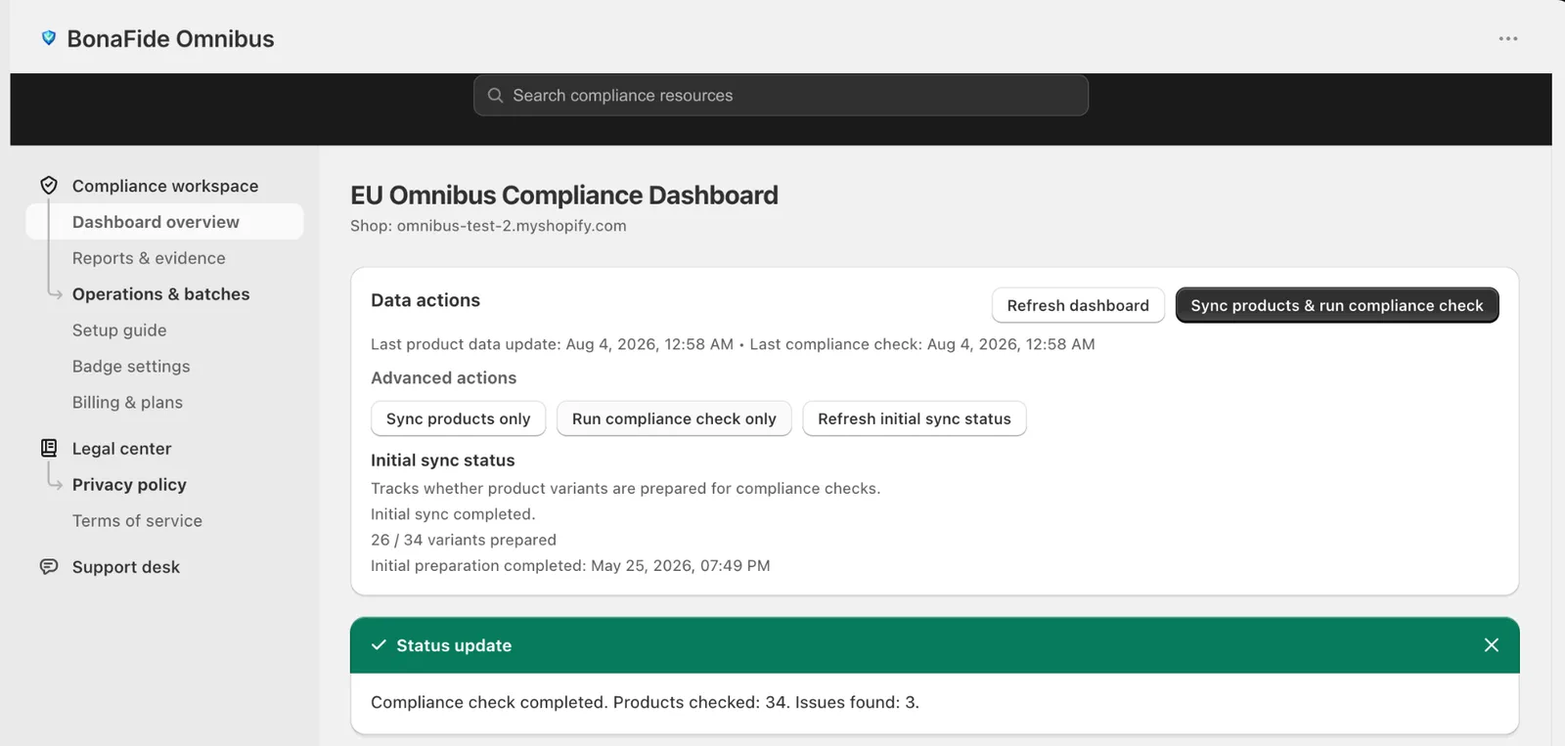The height and width of the screenshot is (746, 1565).
Task: Click the Status update checkmark icon
Action: click(x=379, y=645)
